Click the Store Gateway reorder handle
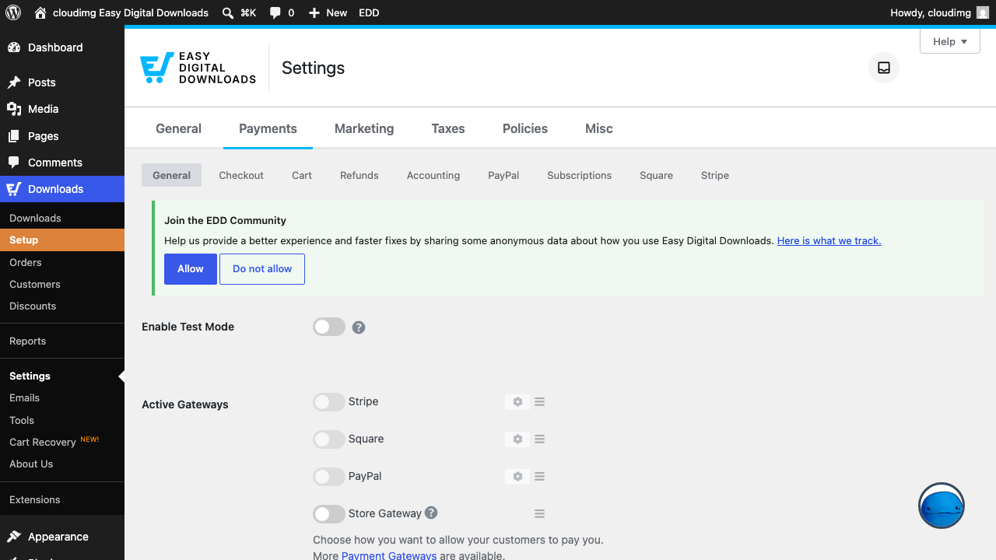 click(539, 514)
